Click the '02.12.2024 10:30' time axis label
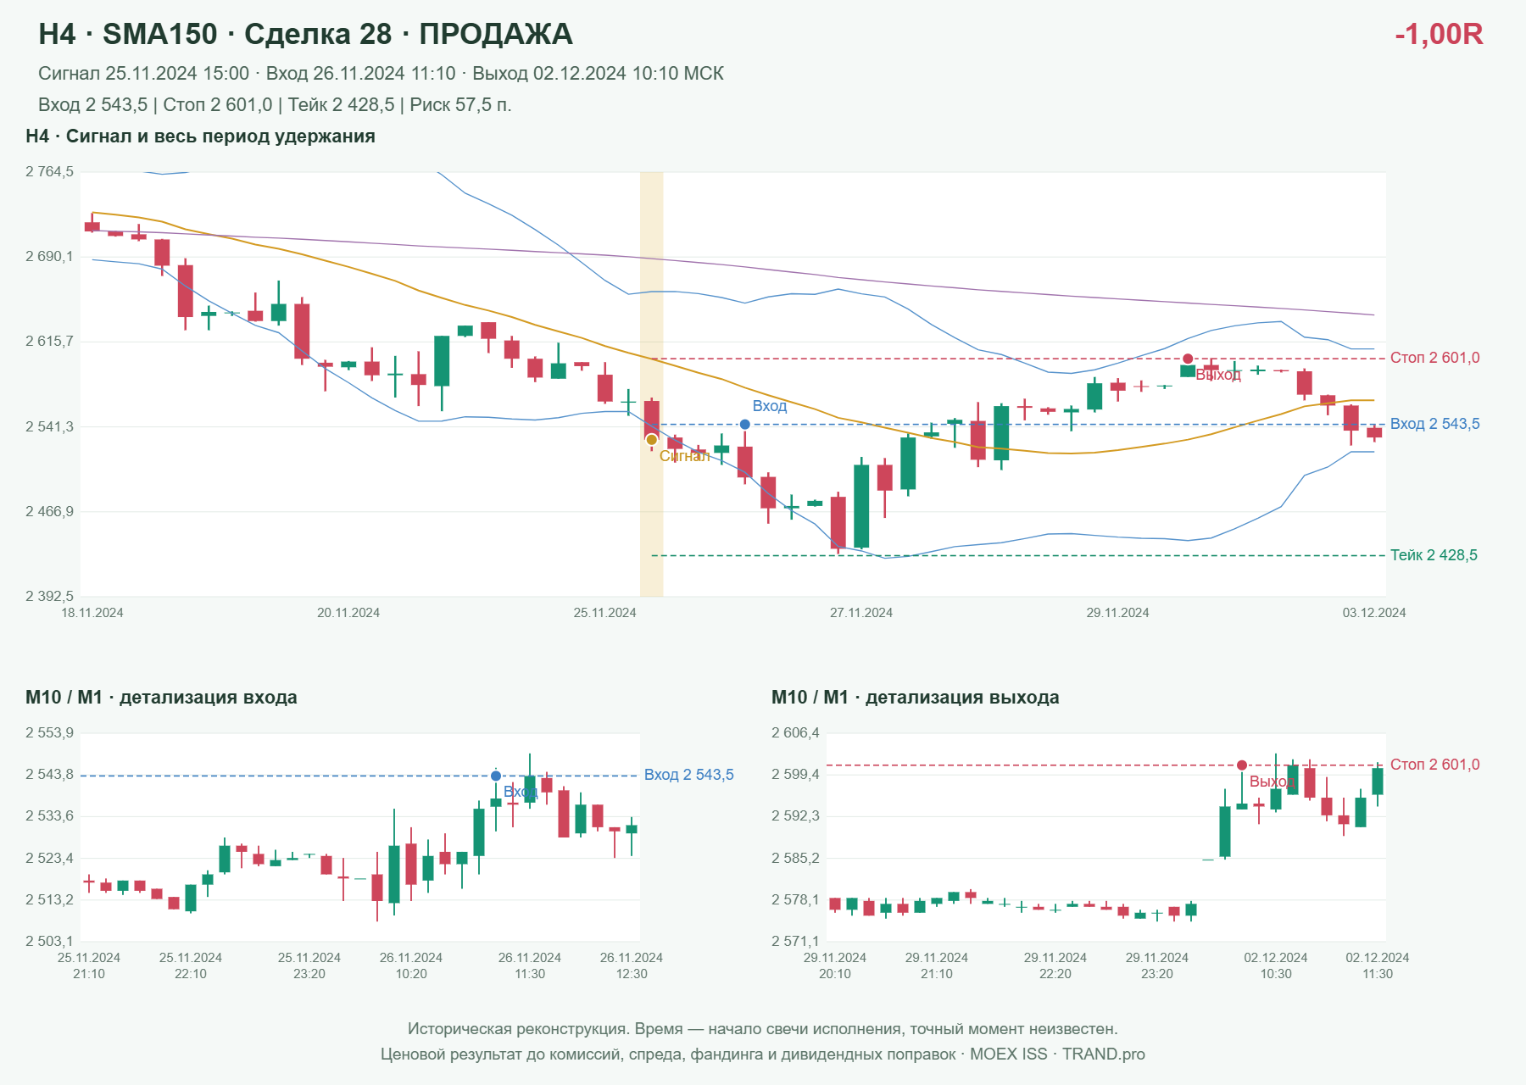Image resolution: width=1526 pixels, height=1085 pixels. pos(1276,965)
